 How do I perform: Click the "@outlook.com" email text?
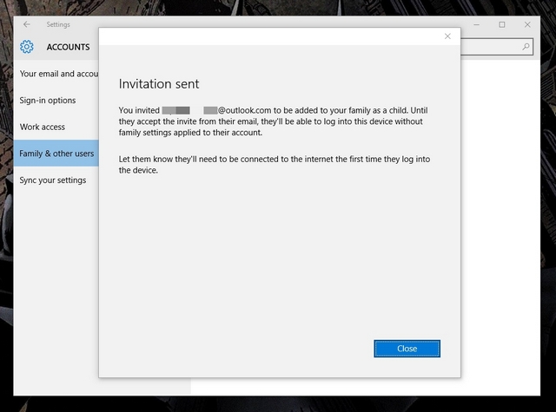click(x=244, y=110)
